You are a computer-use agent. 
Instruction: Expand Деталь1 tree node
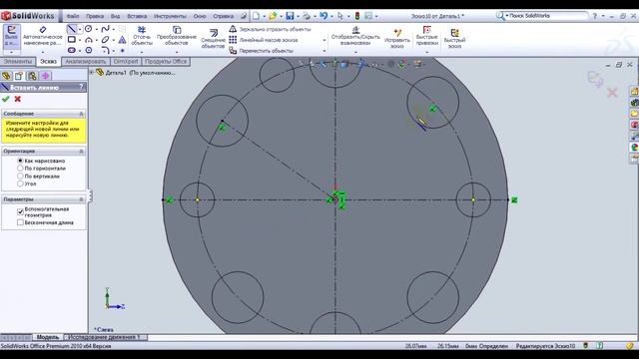92,73
